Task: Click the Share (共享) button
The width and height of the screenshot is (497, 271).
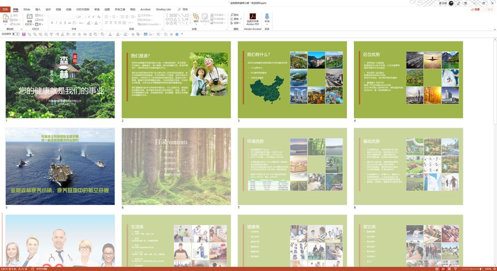Action: click(x=476, y=10)
